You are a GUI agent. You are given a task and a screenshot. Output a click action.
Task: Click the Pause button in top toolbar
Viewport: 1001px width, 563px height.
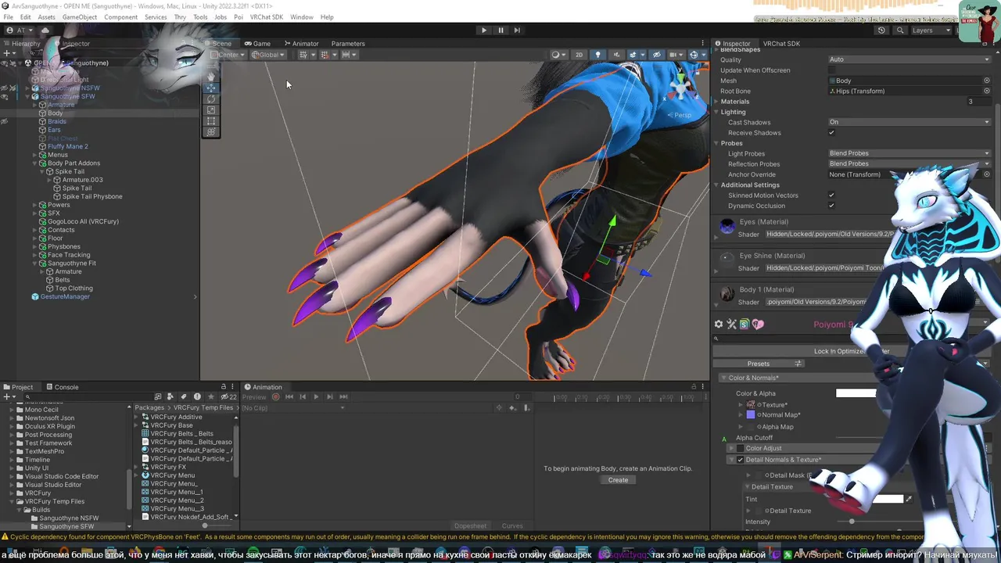pyautogui.click(x=500, y=30)
